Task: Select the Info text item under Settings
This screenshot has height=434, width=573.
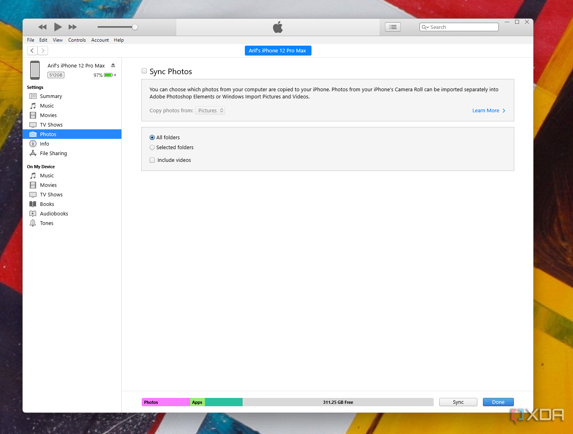Action: pyautogui.click(x=44, y=144)
